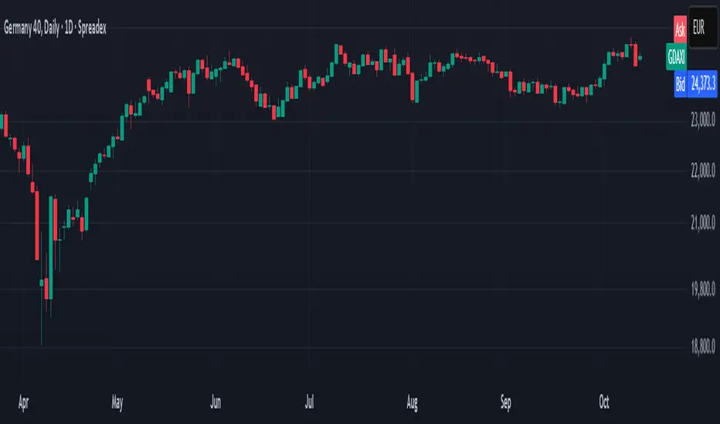Click the red Ask price label
The width and height of the screenshot is (720, 424).
[x=680, y=29]
